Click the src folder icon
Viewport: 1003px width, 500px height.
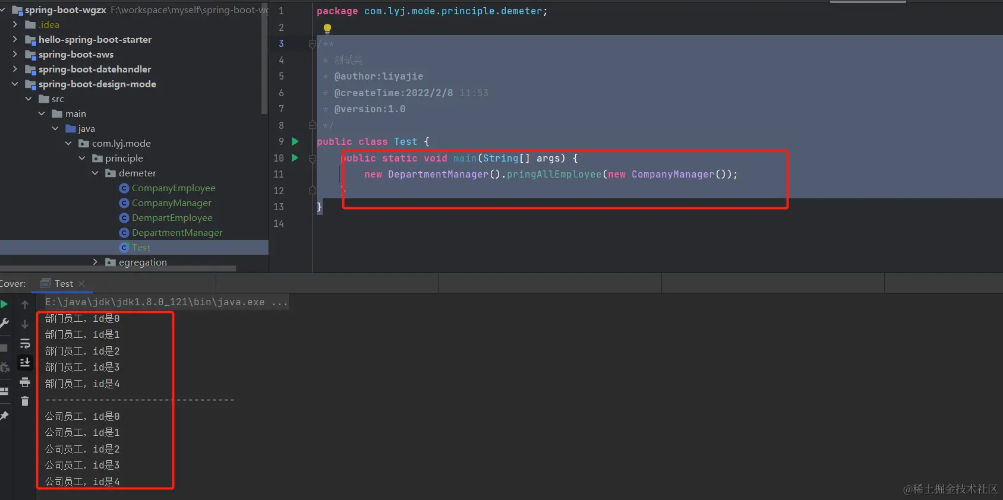click(x=44, y=99)
